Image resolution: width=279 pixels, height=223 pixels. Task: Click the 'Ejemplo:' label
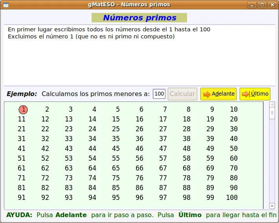pyautogui.click(x=22, y=94)
